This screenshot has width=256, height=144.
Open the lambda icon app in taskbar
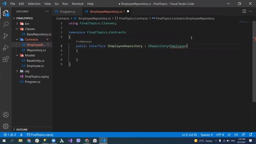pyautogui.click(x=62, y=141)
